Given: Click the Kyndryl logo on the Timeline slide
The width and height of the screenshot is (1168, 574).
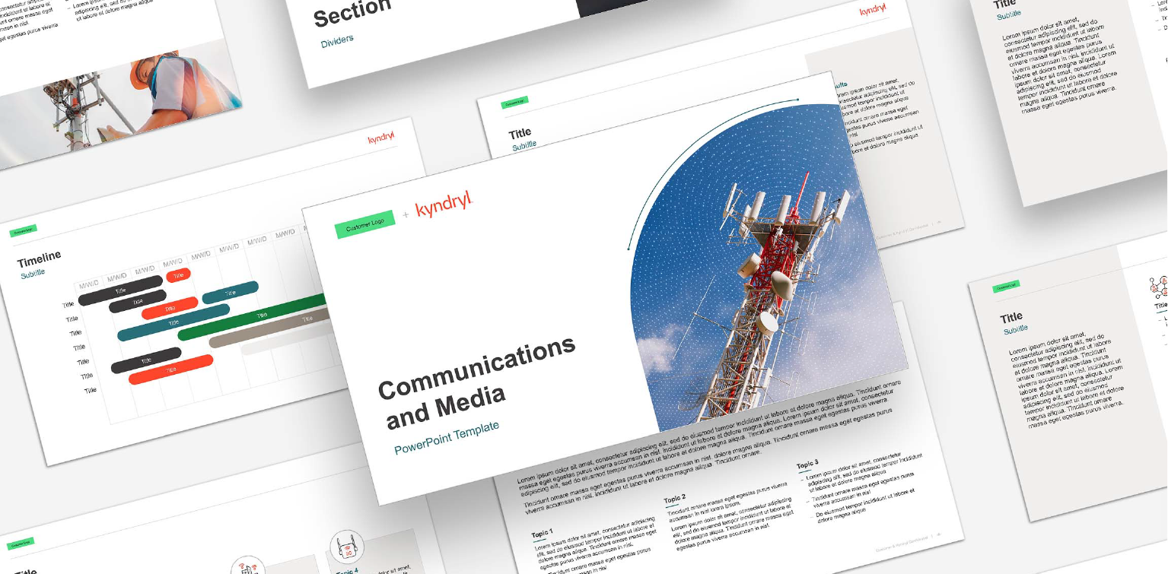Looking at the screenshot, I should 383,139.
